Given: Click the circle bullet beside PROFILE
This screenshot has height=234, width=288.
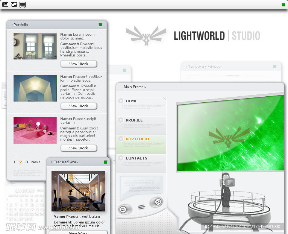Looking at the screenshot, I should click(121, 120).
